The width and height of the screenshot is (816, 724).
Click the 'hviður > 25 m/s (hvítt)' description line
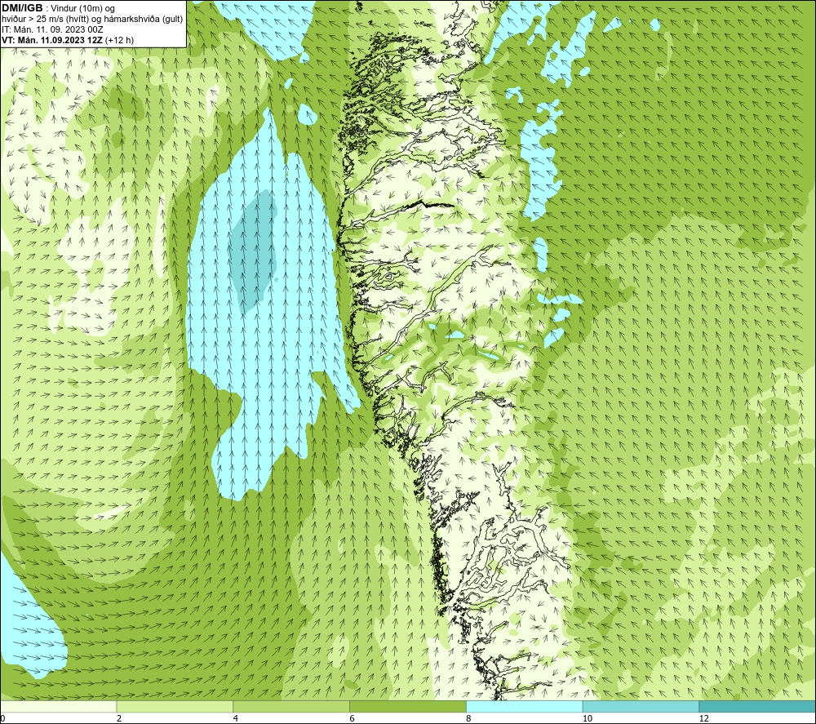(92, 19)
